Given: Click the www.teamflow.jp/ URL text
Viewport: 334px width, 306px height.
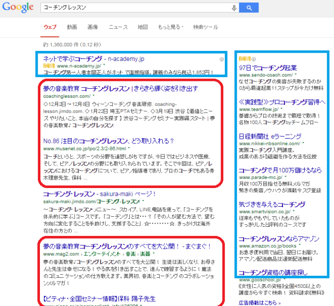Looking at the screenshot, I should [x=259, y=109].
